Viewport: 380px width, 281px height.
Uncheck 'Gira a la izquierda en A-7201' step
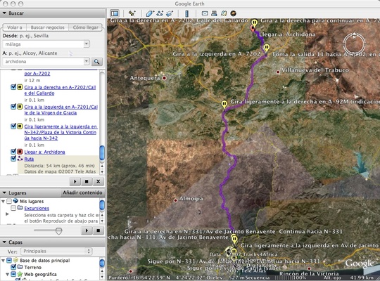tap(13, 107)
